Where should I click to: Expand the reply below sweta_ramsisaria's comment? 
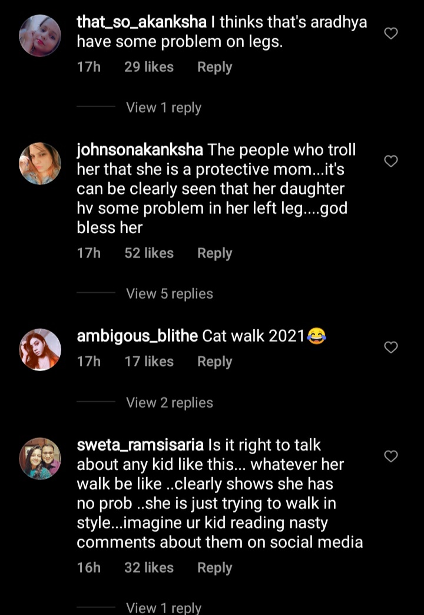pos(163,607)
